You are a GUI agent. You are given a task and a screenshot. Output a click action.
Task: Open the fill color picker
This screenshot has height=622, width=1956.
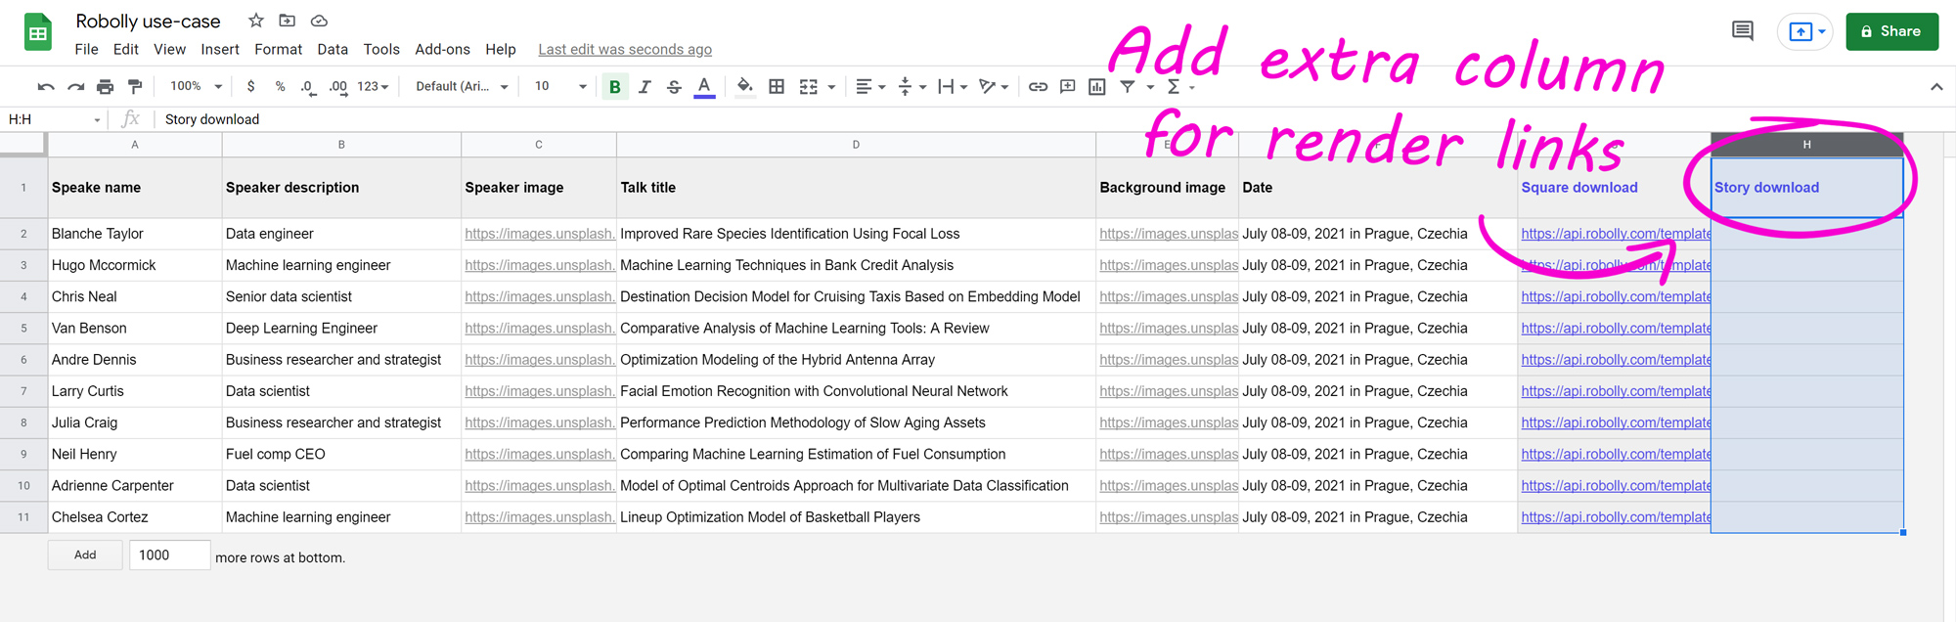[744, 87]
